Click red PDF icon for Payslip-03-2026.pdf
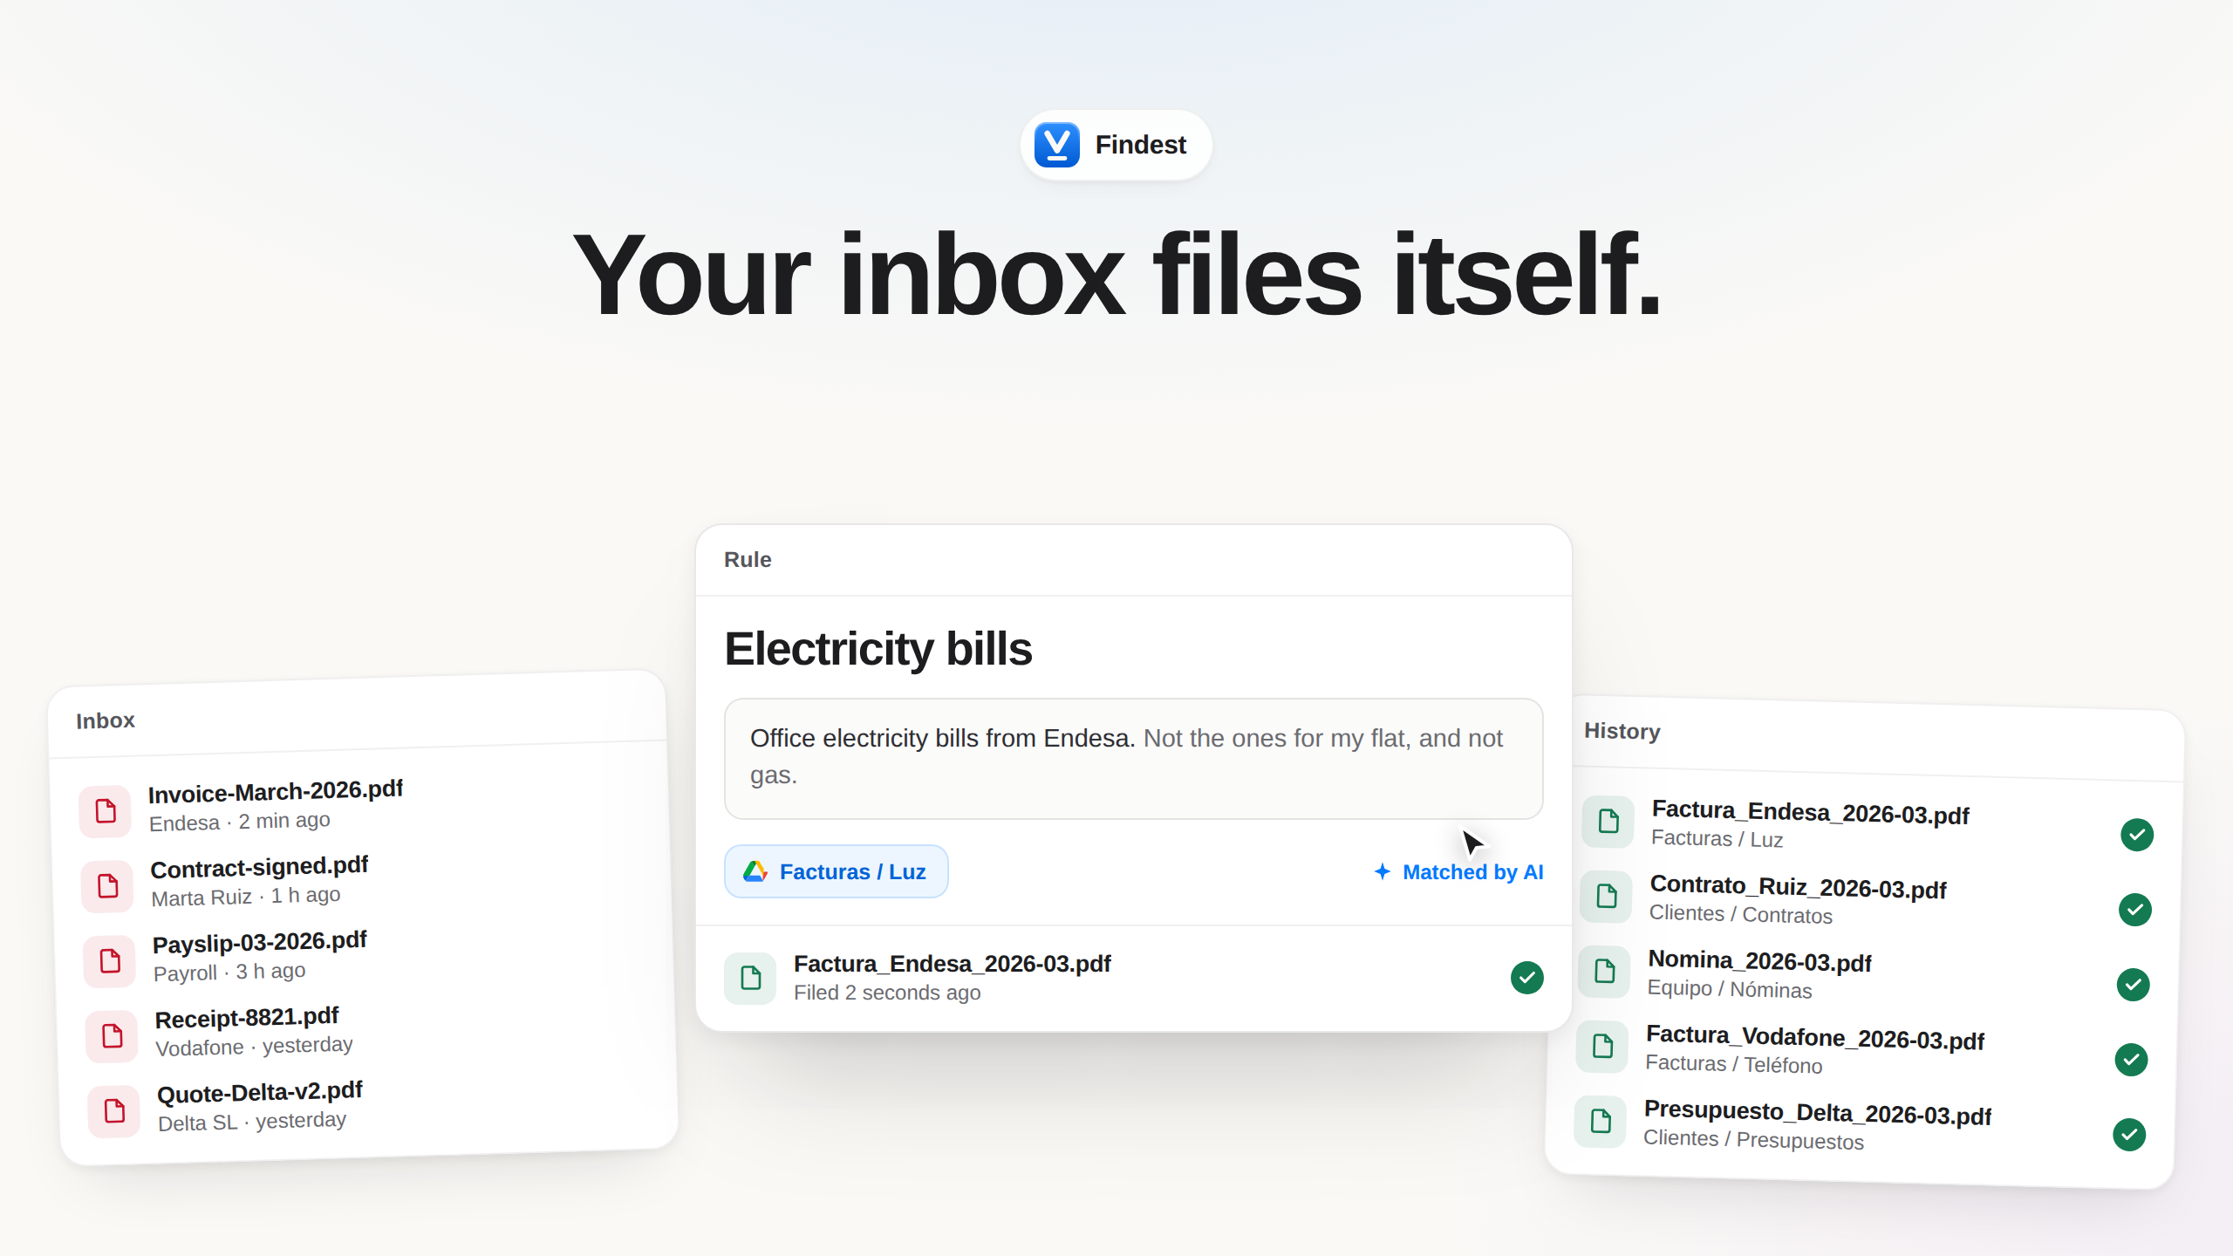The height and width of the screenshot is (1256, 2233). click(110, 960)
